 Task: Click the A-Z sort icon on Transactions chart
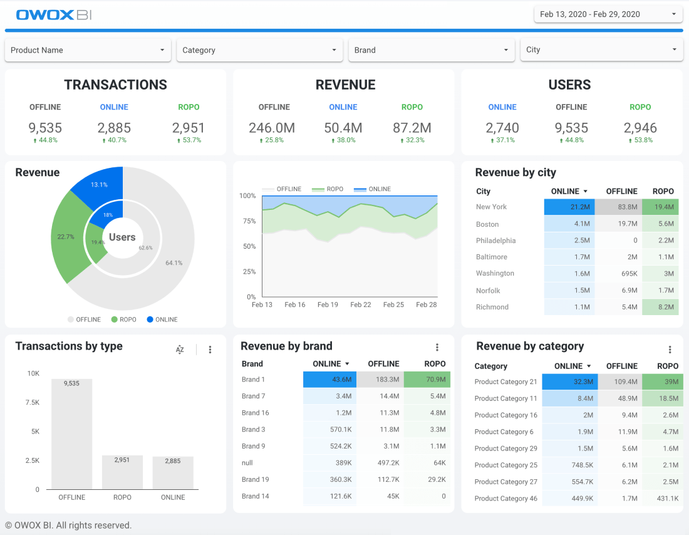pyautogui.click(x=180, y=350)
